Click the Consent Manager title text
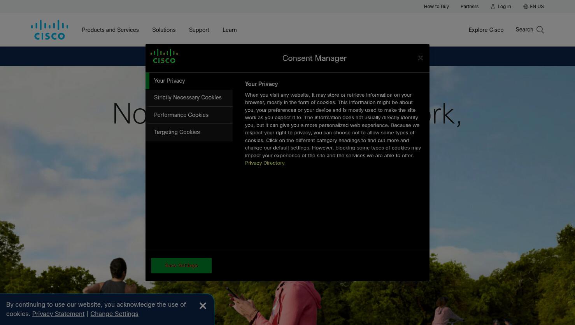The image size is (575, 325). pyautogui.click(x=314, y=58)
